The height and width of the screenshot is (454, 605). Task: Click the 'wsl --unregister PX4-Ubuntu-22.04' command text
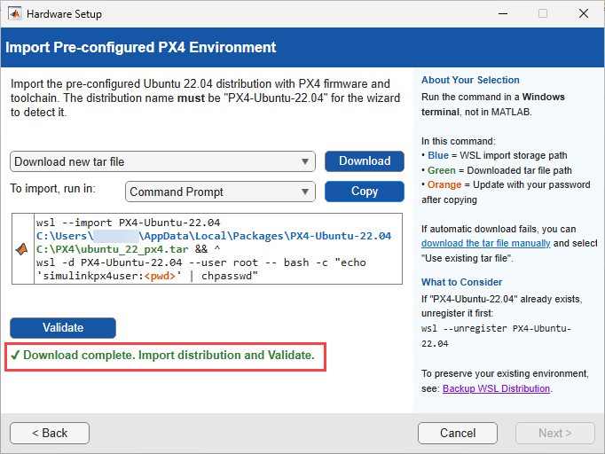pyautogui.click(x=496, y=336)
